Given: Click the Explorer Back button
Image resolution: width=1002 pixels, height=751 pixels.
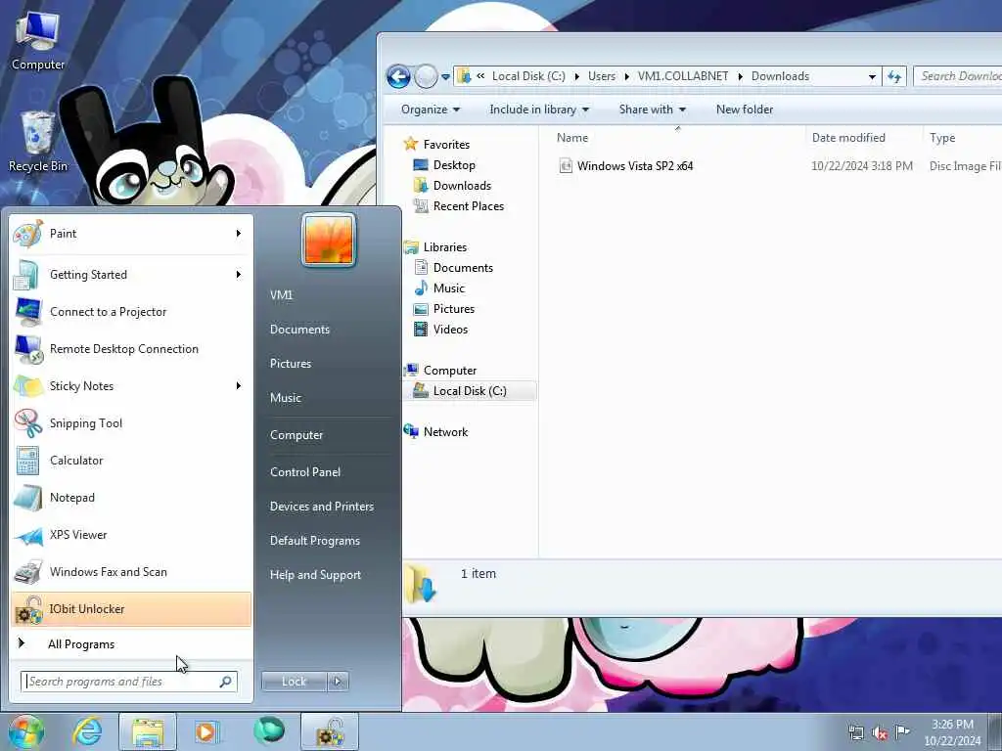Looking at the screenshot, I should click(399, 76).
